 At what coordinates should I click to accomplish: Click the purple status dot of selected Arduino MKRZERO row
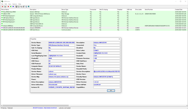(2, 28)
